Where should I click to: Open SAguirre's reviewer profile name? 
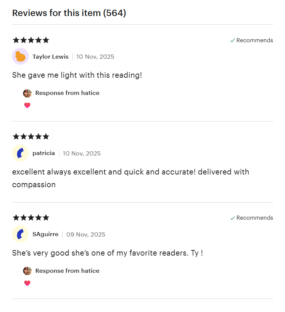tap(45, 234)
